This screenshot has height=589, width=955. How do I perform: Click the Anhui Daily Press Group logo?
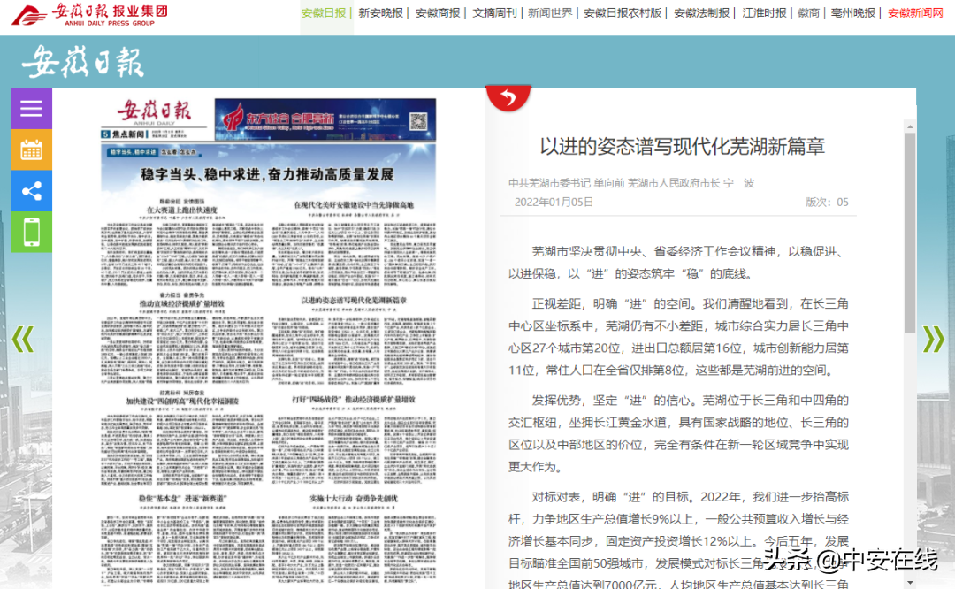tap(90, 15)
